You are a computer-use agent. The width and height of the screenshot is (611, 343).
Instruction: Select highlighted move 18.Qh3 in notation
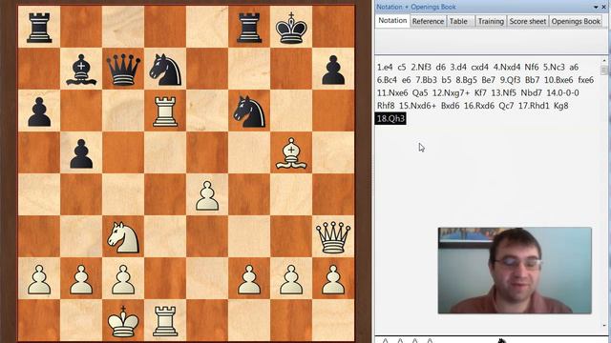pos(390,118)
